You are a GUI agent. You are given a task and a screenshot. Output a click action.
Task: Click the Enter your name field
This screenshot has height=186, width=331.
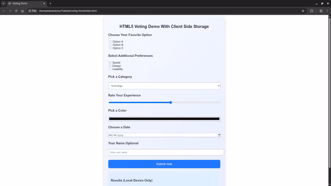166,152
